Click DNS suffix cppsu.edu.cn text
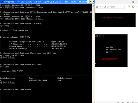The width and height of the screenshot is (138, 103). coord(57,42)
